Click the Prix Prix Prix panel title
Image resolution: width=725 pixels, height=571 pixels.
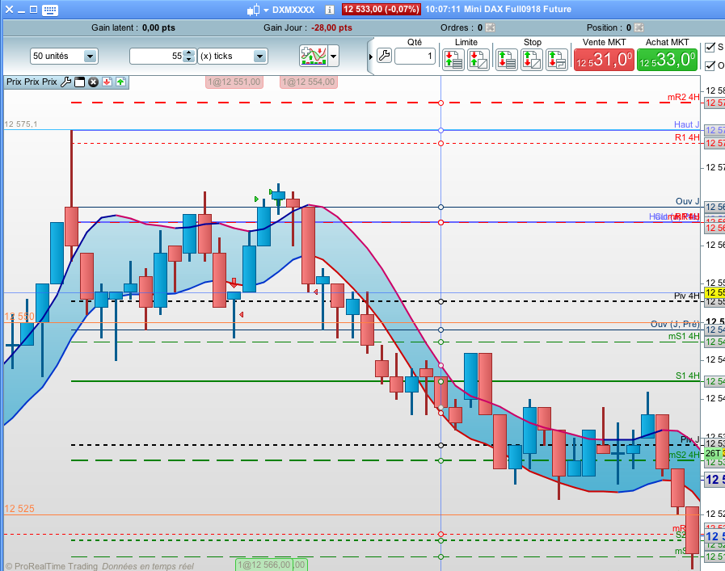(32, 82)
